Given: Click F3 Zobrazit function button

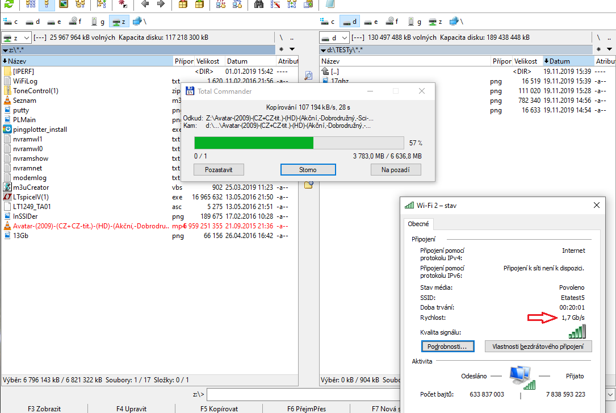Looking at the screenshot, I should point(44,408).
